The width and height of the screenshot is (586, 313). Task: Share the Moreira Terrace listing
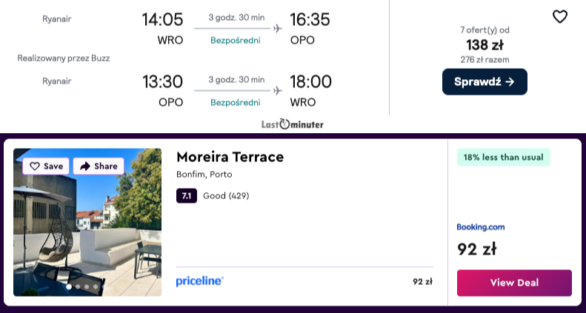pos(99,166)
